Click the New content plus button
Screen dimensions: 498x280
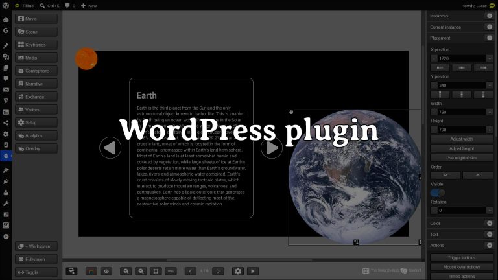tap(83, 6)
